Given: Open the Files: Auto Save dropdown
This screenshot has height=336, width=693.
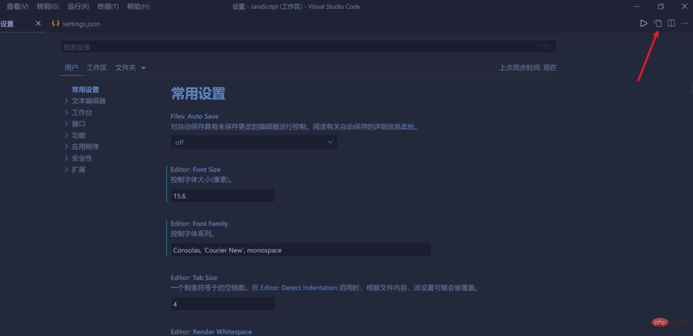Looking at the screenshot, I should (254, 142).
